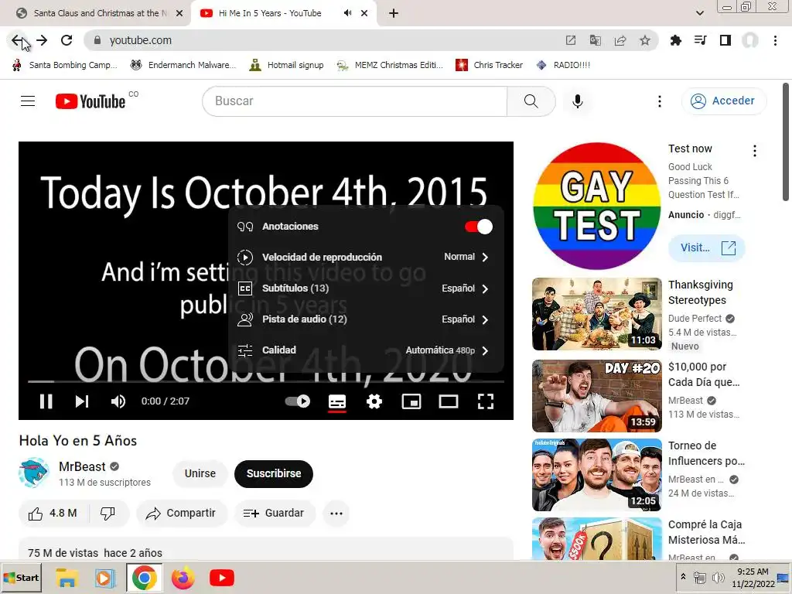Reload the page
Viewport: 792px width, 594px height.
click(67, 40)
